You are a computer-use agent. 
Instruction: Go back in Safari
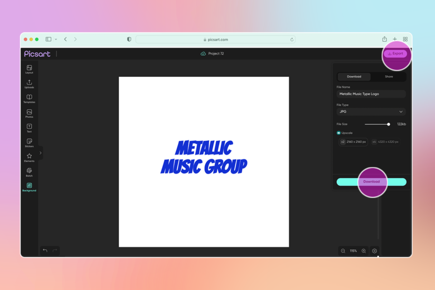(65, 39)
